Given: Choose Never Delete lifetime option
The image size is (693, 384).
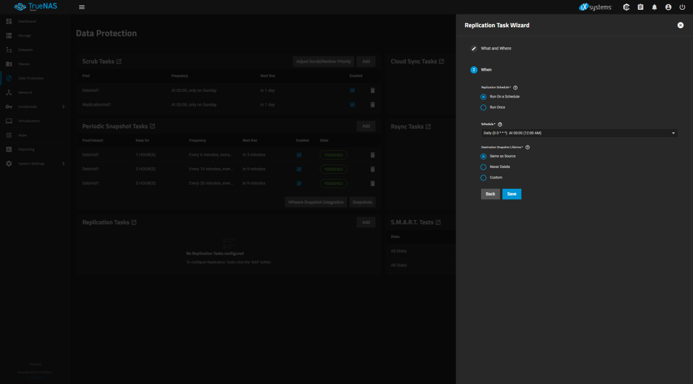Looking at the screenshot, I should [483, 167].
